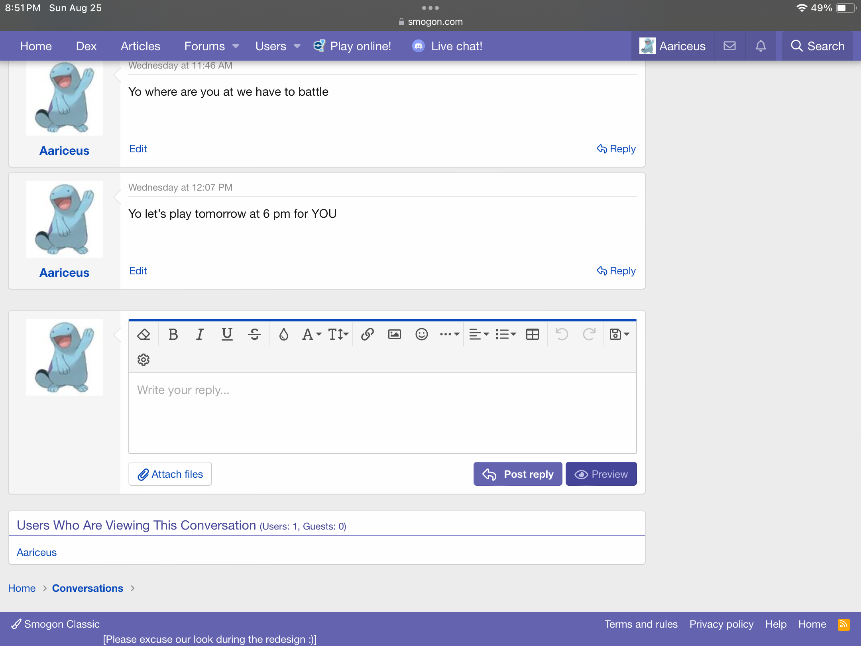Open the Search box
The height and width of the screenshot is (646, 861).
pos(818,46)
